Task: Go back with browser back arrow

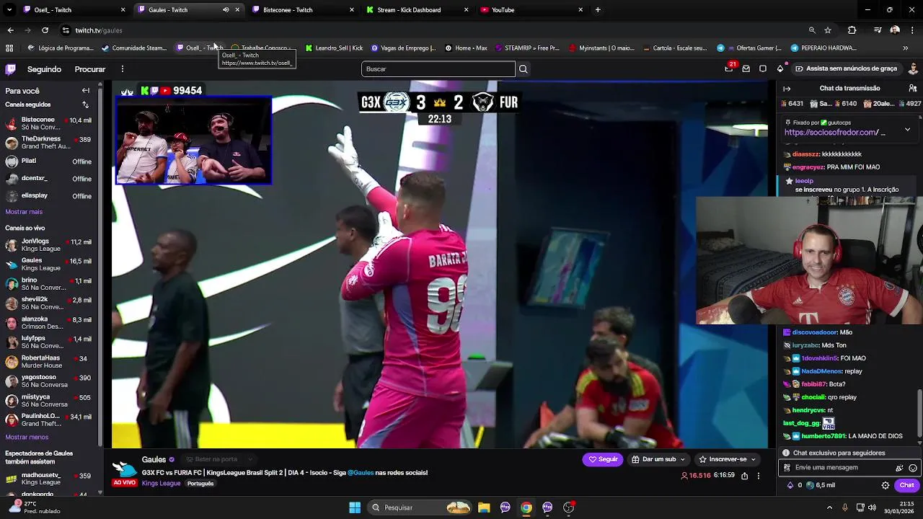Action: click(10, 30)
